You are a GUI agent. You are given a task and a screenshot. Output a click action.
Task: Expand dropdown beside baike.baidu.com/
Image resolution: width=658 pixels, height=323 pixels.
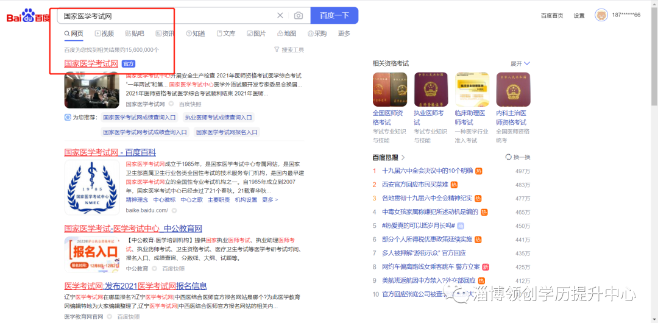(x=174, y=210)
